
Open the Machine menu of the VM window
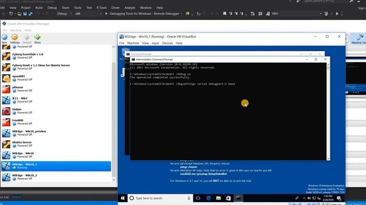coord(133,43)
